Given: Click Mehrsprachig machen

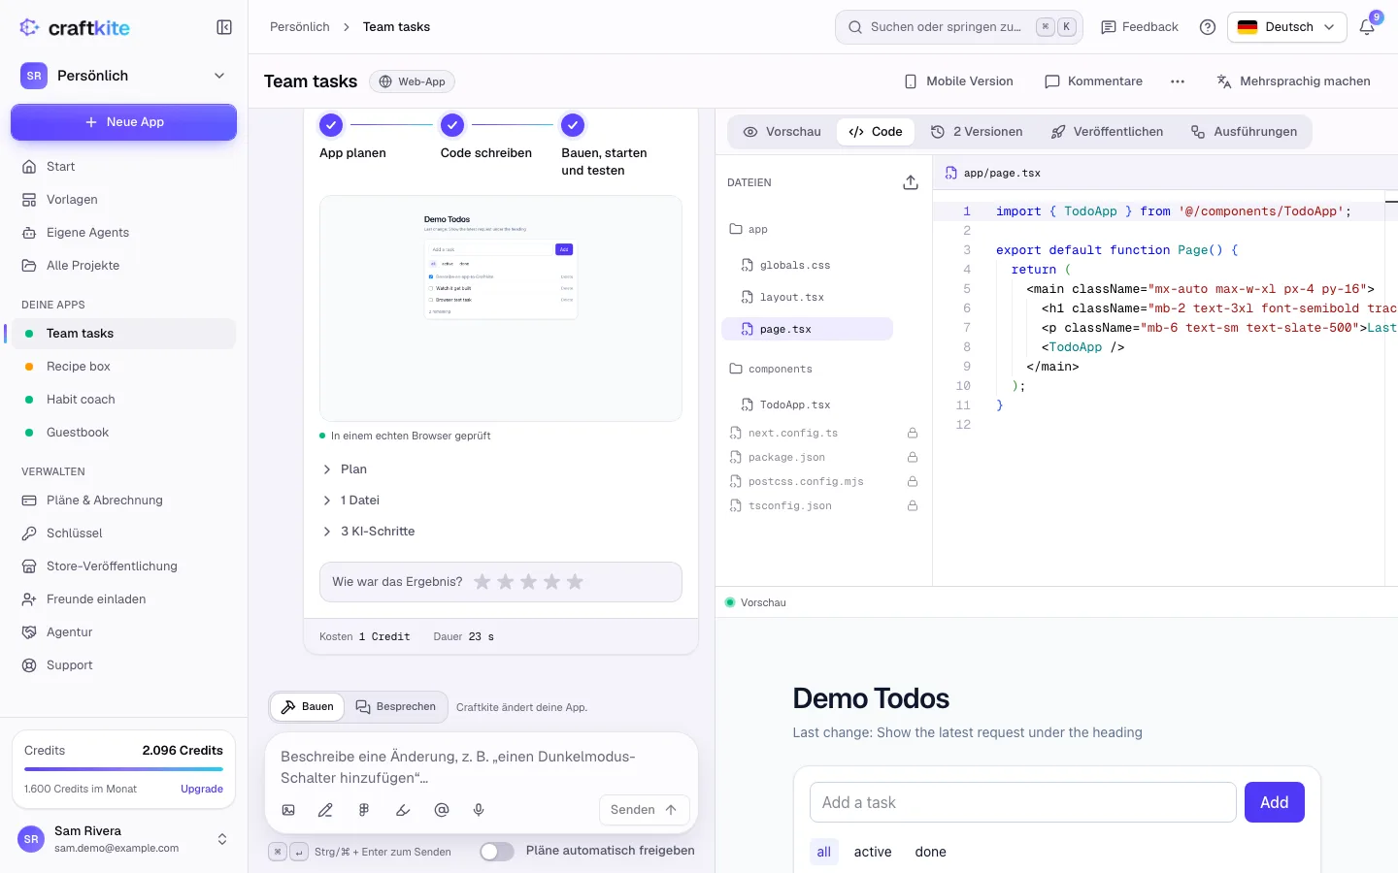Looking at the screenshot, I should point(1293,81).
